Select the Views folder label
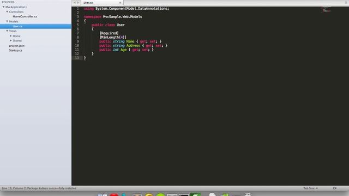The width and height of the screenshot is (349, 196). pos(13,31)
